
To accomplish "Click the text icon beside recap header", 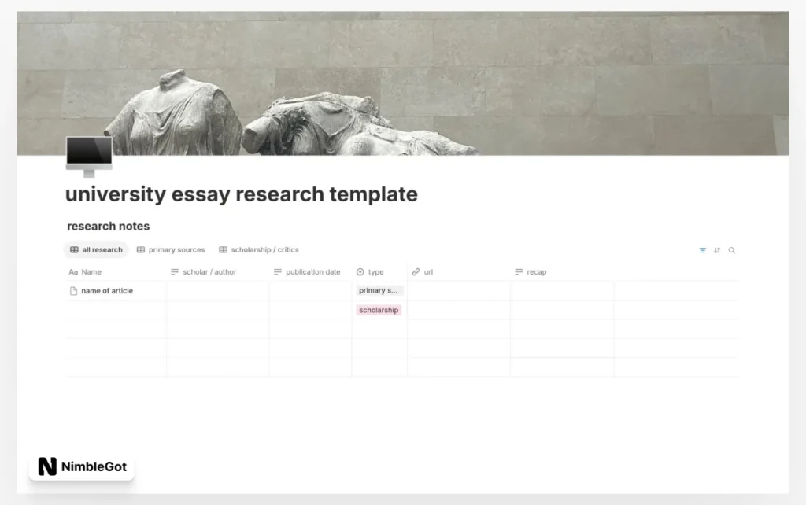I will coord(519,271).
